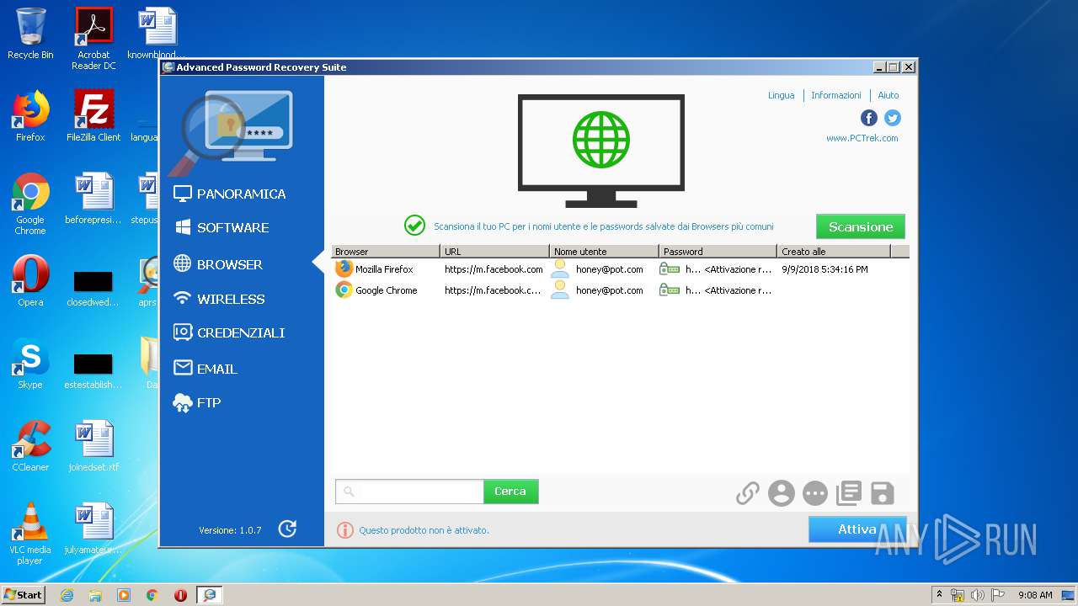Screen dimensions: 1078x606
Task: Open the Informazioni link
Action: click(x=835, y=95)
